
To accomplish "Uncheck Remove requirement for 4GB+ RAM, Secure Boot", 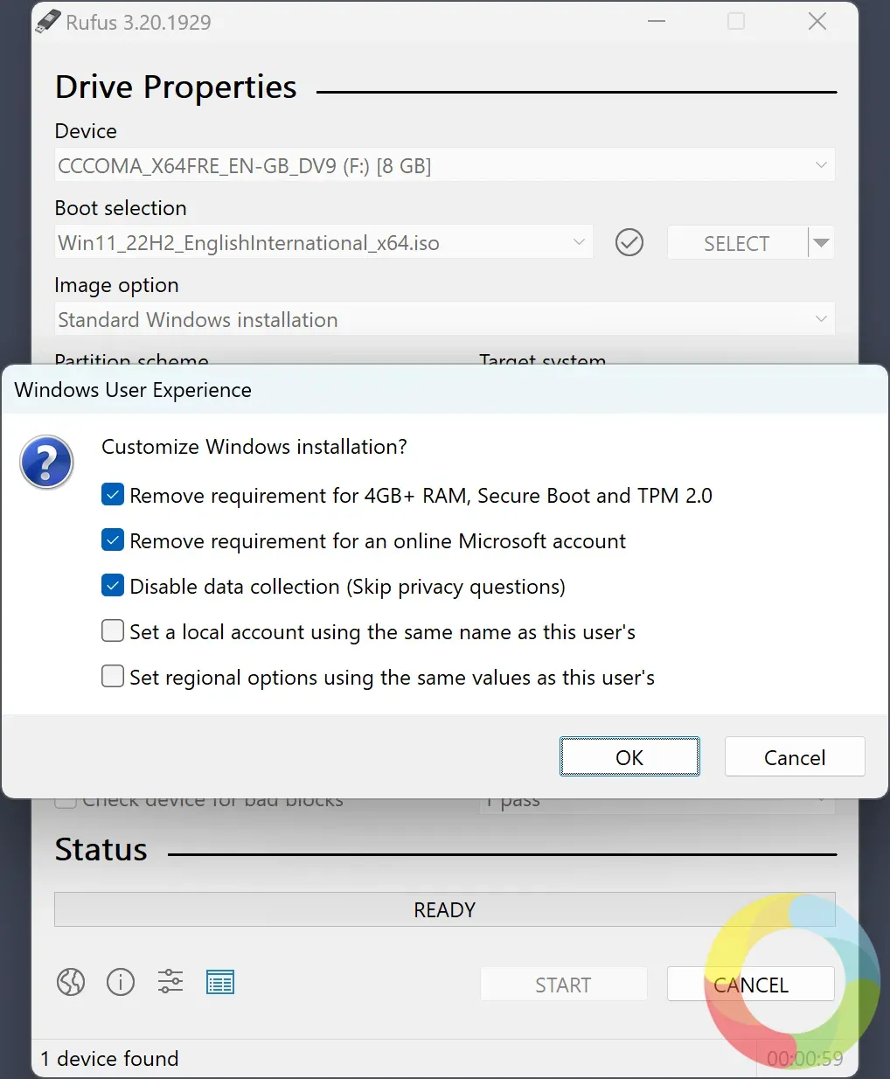I will 113,495.
